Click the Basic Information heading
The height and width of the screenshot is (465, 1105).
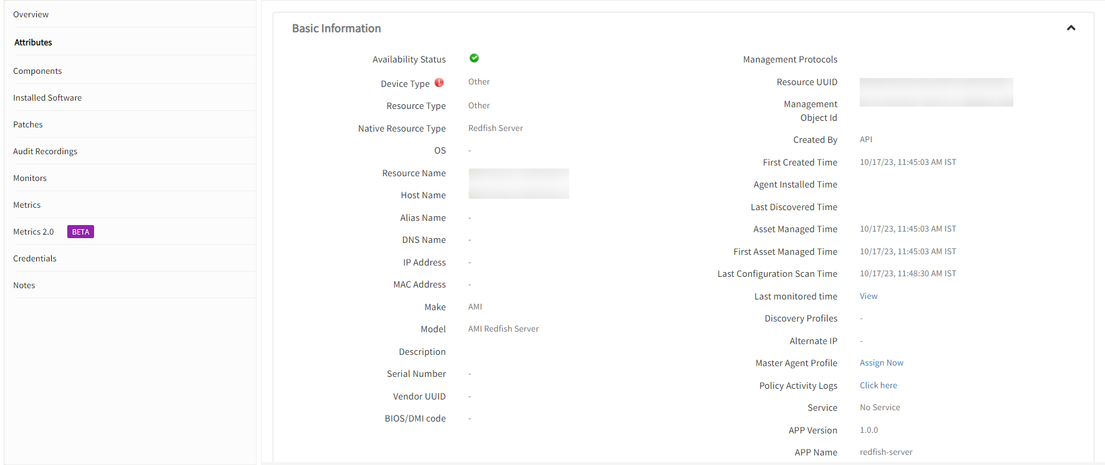(336, 29)
